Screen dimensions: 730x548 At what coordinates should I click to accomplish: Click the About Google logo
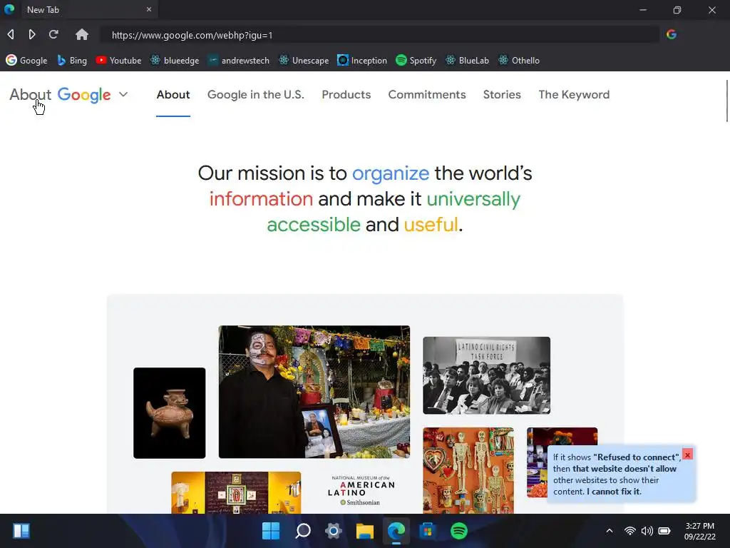click(x=60, y=95)
